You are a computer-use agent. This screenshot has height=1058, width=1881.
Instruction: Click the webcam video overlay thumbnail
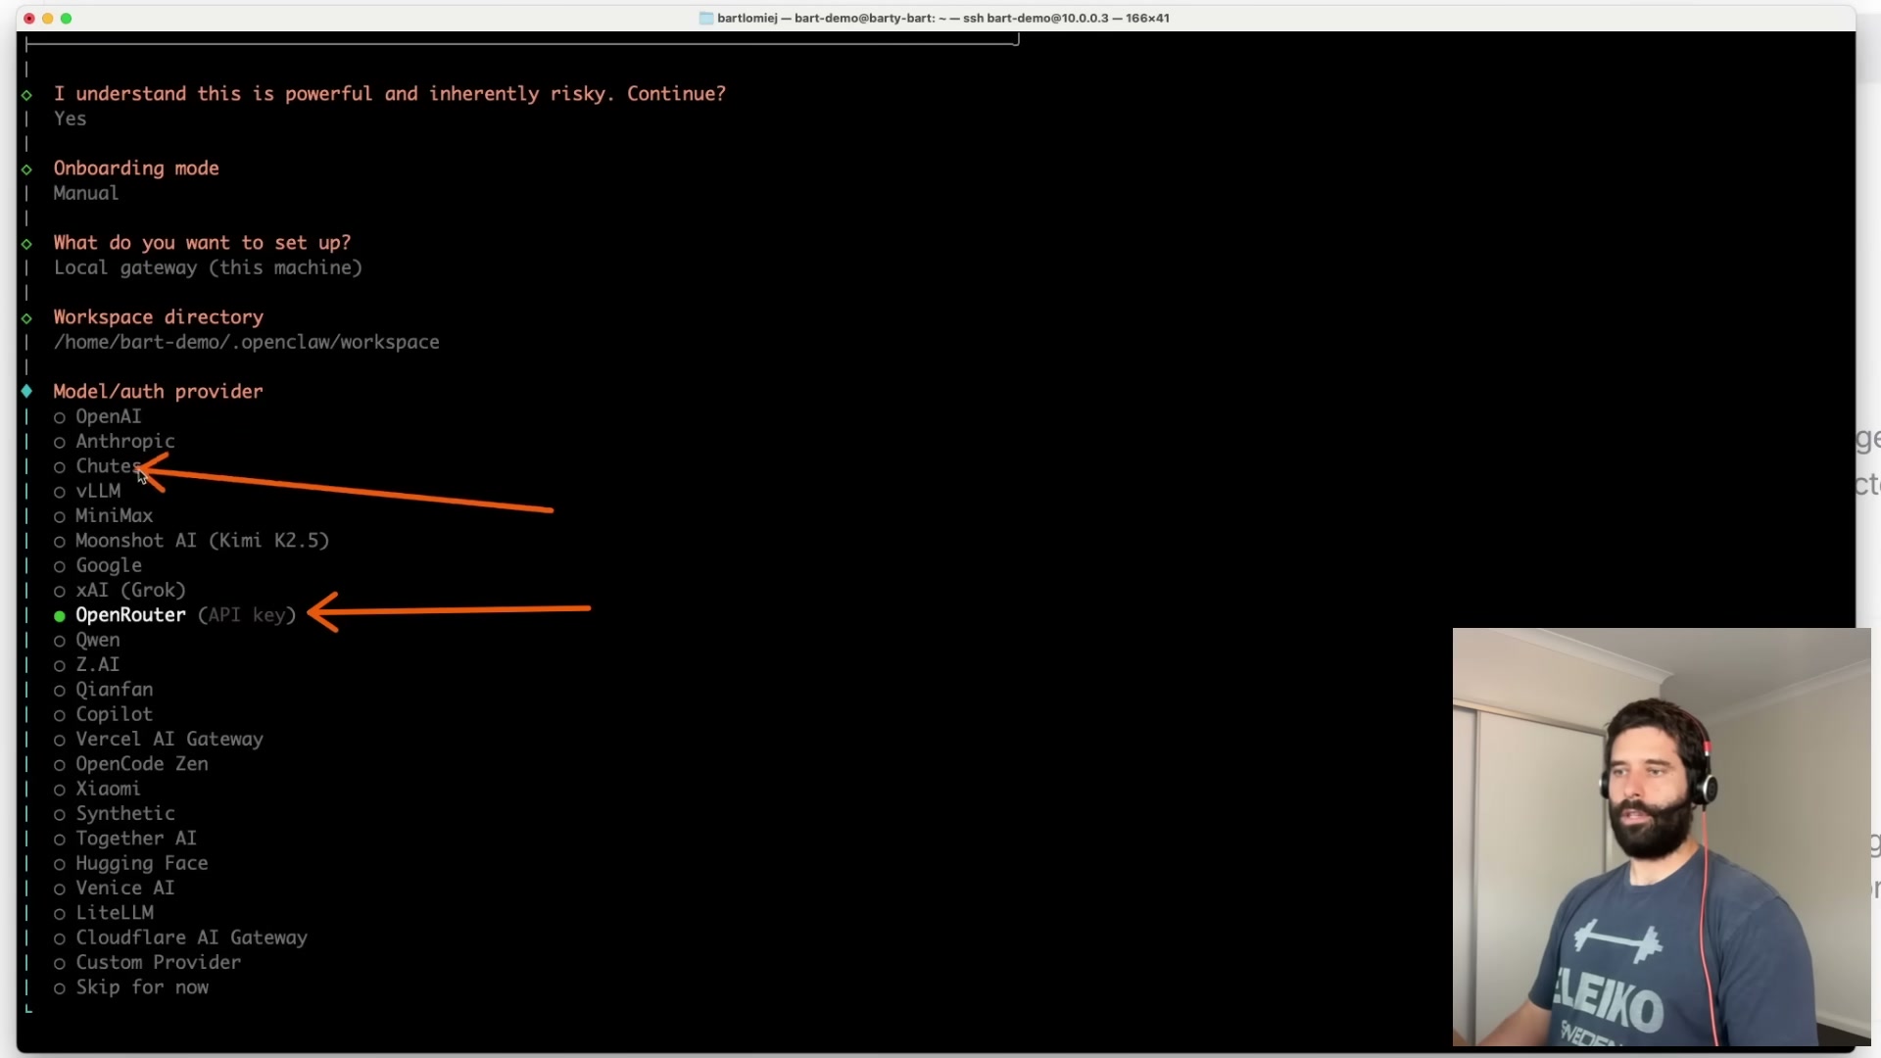pyautogui.click(x=1662, y=837)
